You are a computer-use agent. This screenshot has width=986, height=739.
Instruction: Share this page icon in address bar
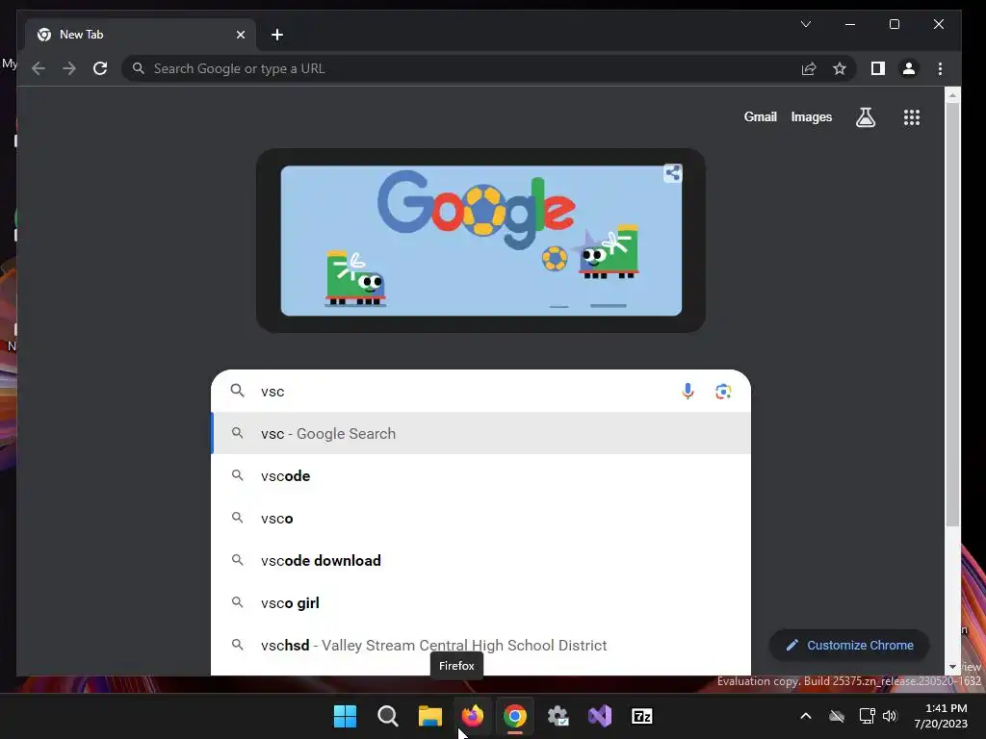click(x=809, y=68)
